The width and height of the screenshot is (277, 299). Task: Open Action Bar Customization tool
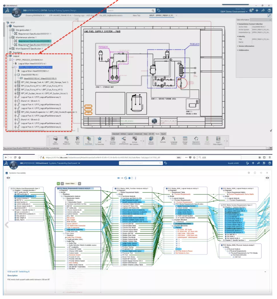pos(135,141)
